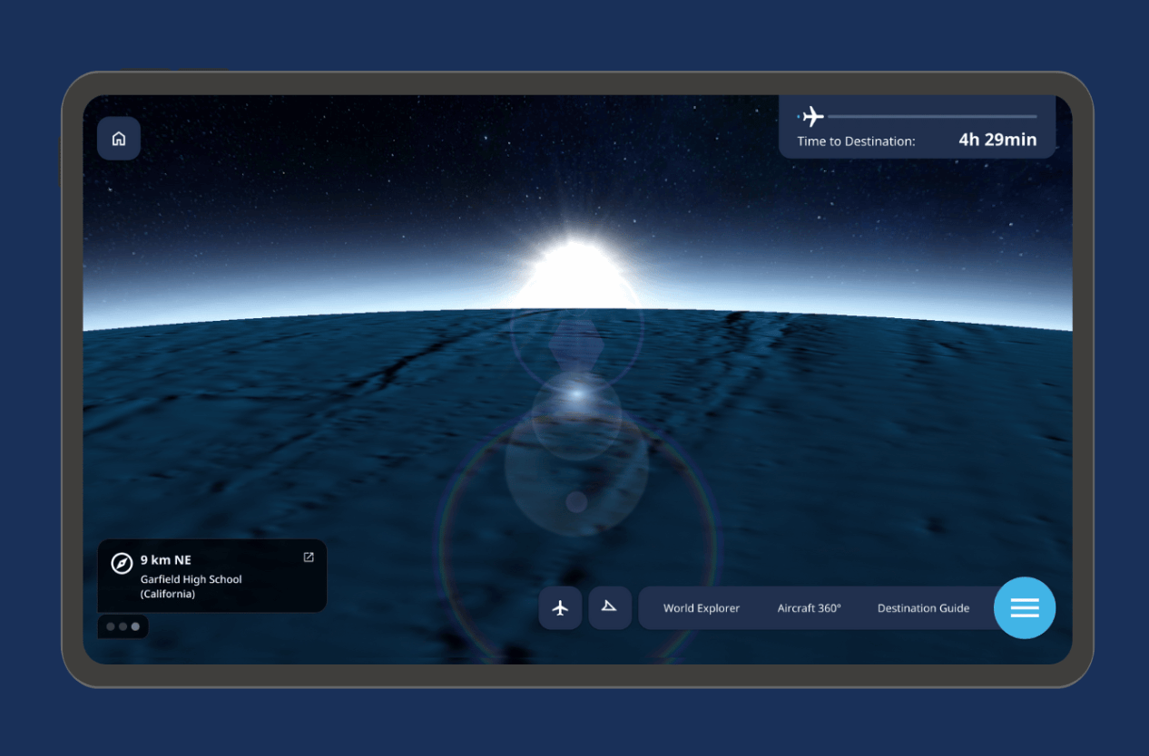Open Garfield High School in external view

(309, 557)
